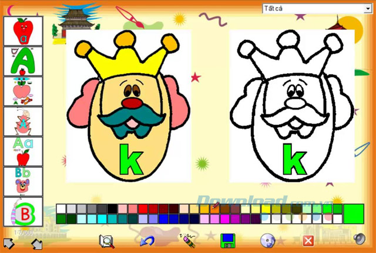
Task: Pick the amber gold swatch left of orange
Action: (x=204, y=208)
